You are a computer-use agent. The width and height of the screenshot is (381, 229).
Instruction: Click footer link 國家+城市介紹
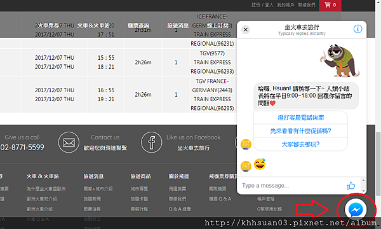[98, 189]
